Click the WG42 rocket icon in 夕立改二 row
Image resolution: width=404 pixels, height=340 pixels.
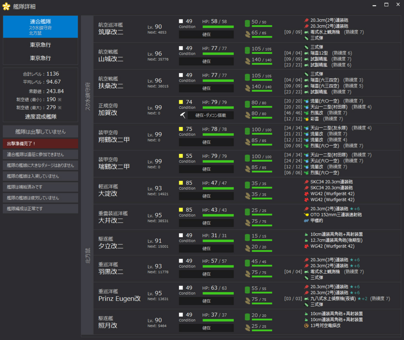tap(306, 246)
